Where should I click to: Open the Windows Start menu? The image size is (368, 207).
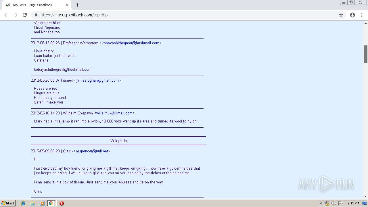[8, 203]
